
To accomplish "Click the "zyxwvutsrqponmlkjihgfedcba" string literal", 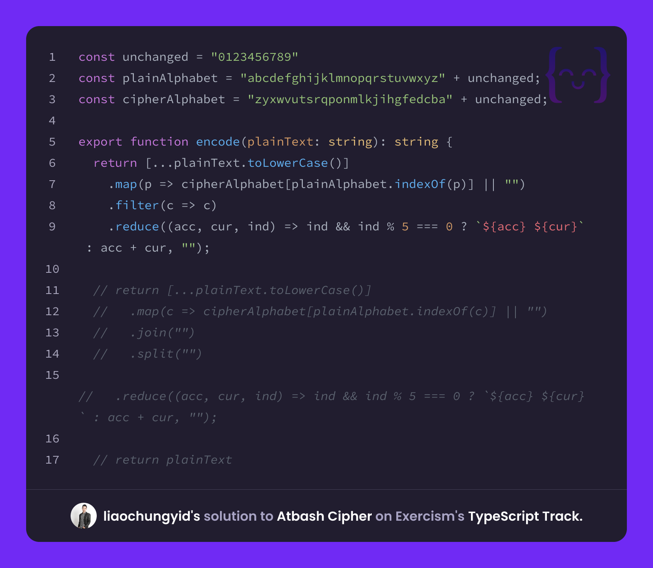I will point(350,99).
